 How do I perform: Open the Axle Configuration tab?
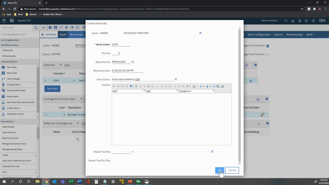pyautogui.click(x=259, y=34)
